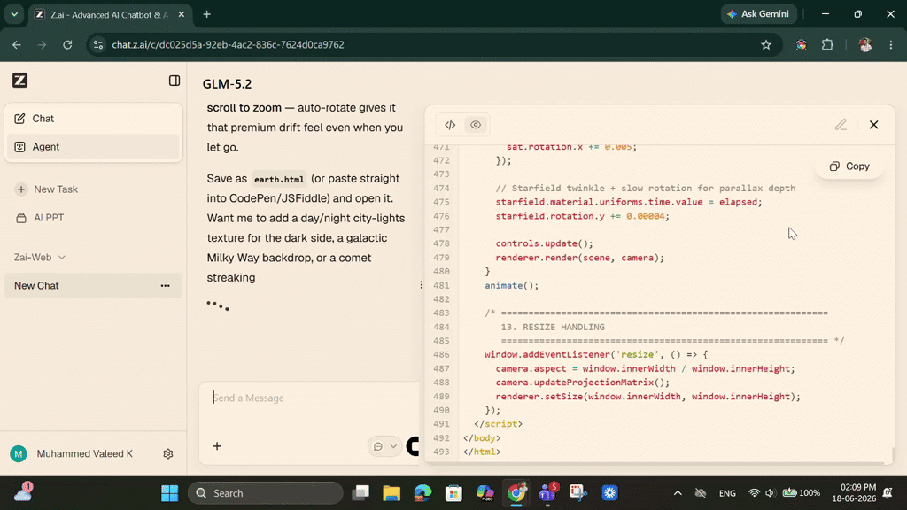Switch to code view in artifact panel
Image resolution: width=907 pixels, height=510 pixels.
click(x=450, y=125)
